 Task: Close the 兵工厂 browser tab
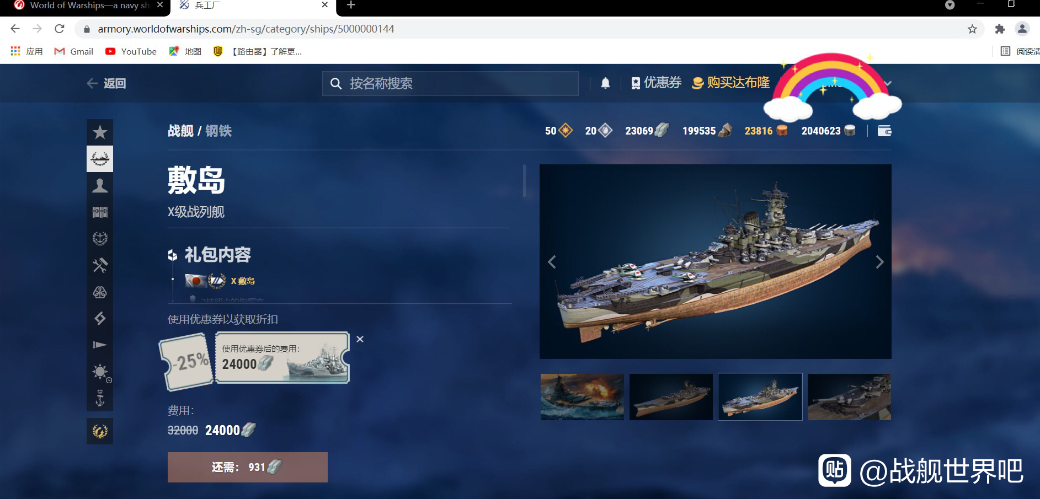click(x=324, y=5)
